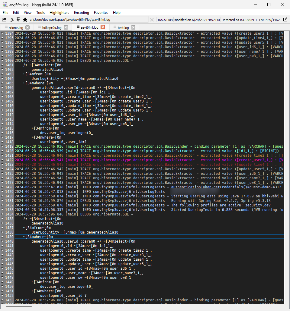Screen dimensions: 290x311
Task: Click the open file folder icon
Action: 4,20
